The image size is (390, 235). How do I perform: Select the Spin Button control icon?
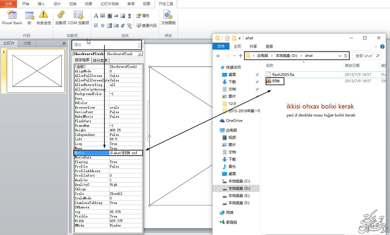(109, 16)
